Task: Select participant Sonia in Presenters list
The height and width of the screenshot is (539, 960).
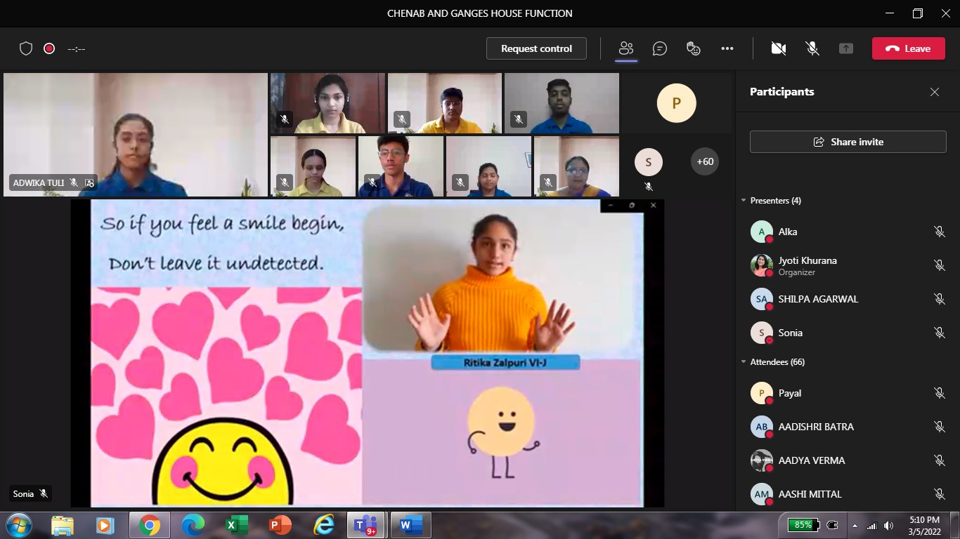Action: point(848,333)
